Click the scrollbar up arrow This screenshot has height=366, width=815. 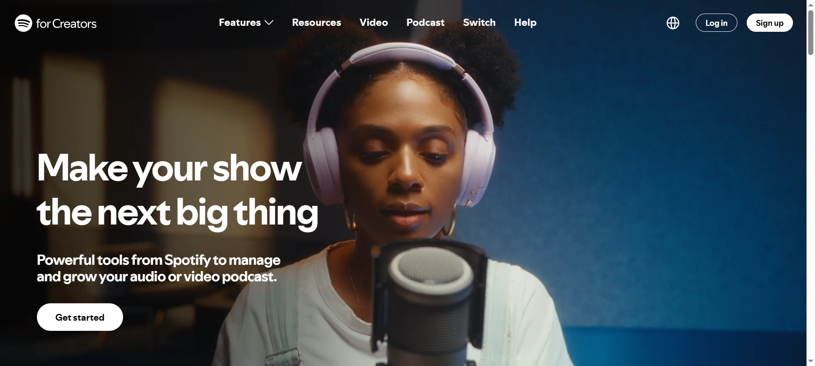click(x=810, y=4)
